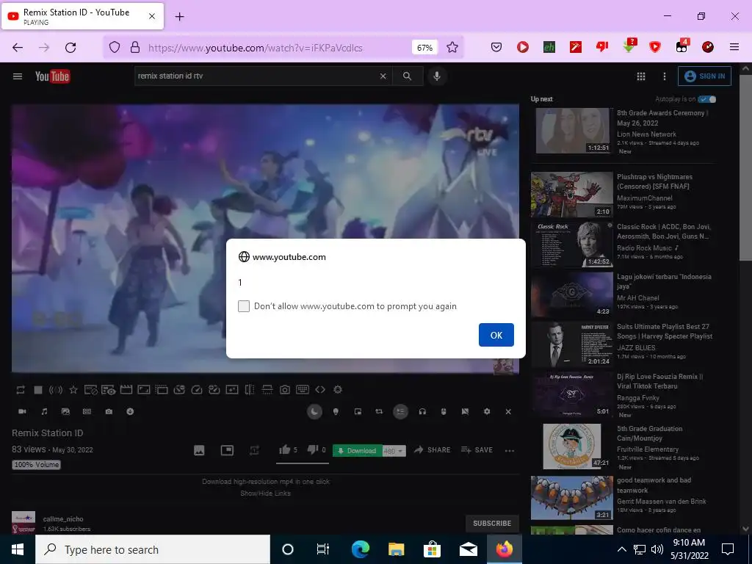
Task: Open YouTube settings three-dot menu
Action: [664, 76]
